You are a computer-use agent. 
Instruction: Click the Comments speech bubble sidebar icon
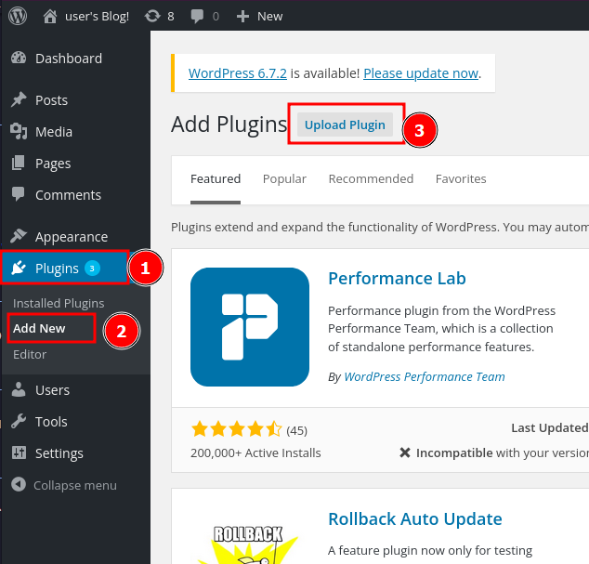(18, 194)
